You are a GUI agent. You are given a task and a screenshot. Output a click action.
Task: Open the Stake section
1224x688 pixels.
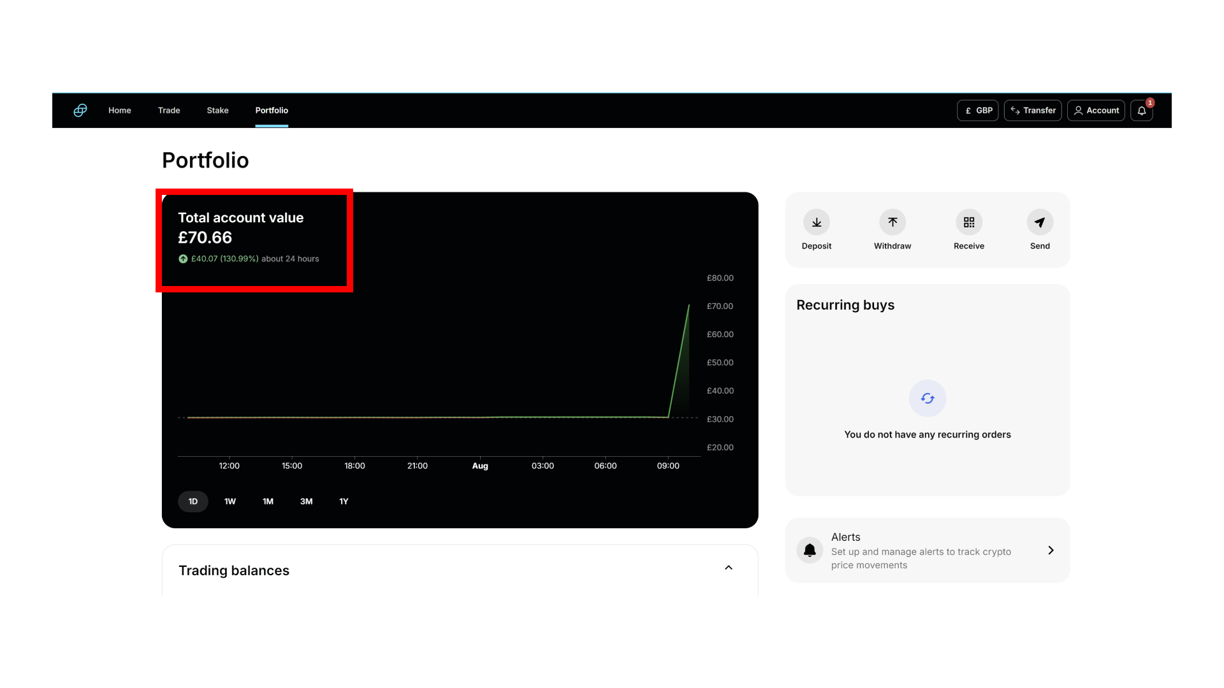point(217,110)
